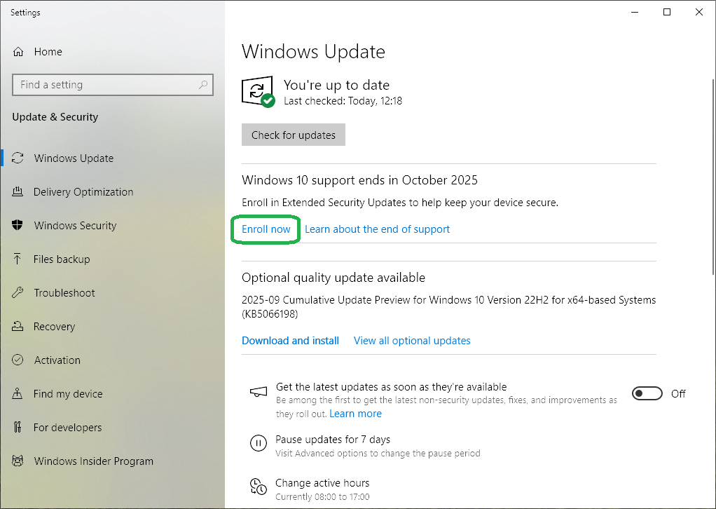Image resolution: width=716 pixels, height=509 pixels.
Task: Go to For developers page
Action: coord(67,428)
